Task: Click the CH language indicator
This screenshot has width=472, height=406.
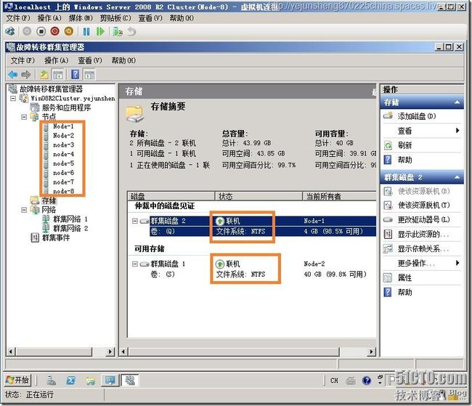Action: pyautogui.click(x=334, y=381)
